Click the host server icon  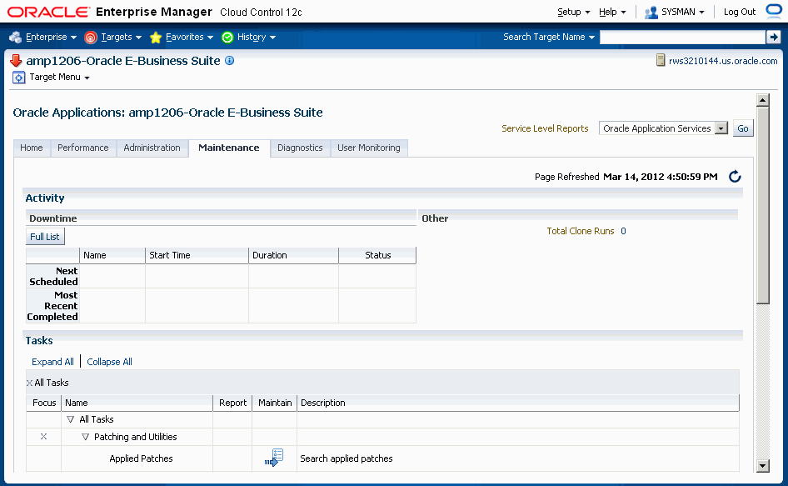click(x=661, y=60)
